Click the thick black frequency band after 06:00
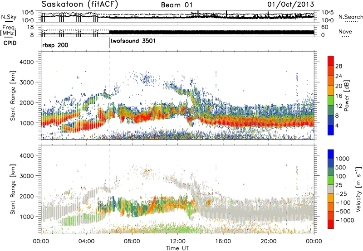Screen dimensions: 363x251 pyautogui.click(x=211, y=32)
